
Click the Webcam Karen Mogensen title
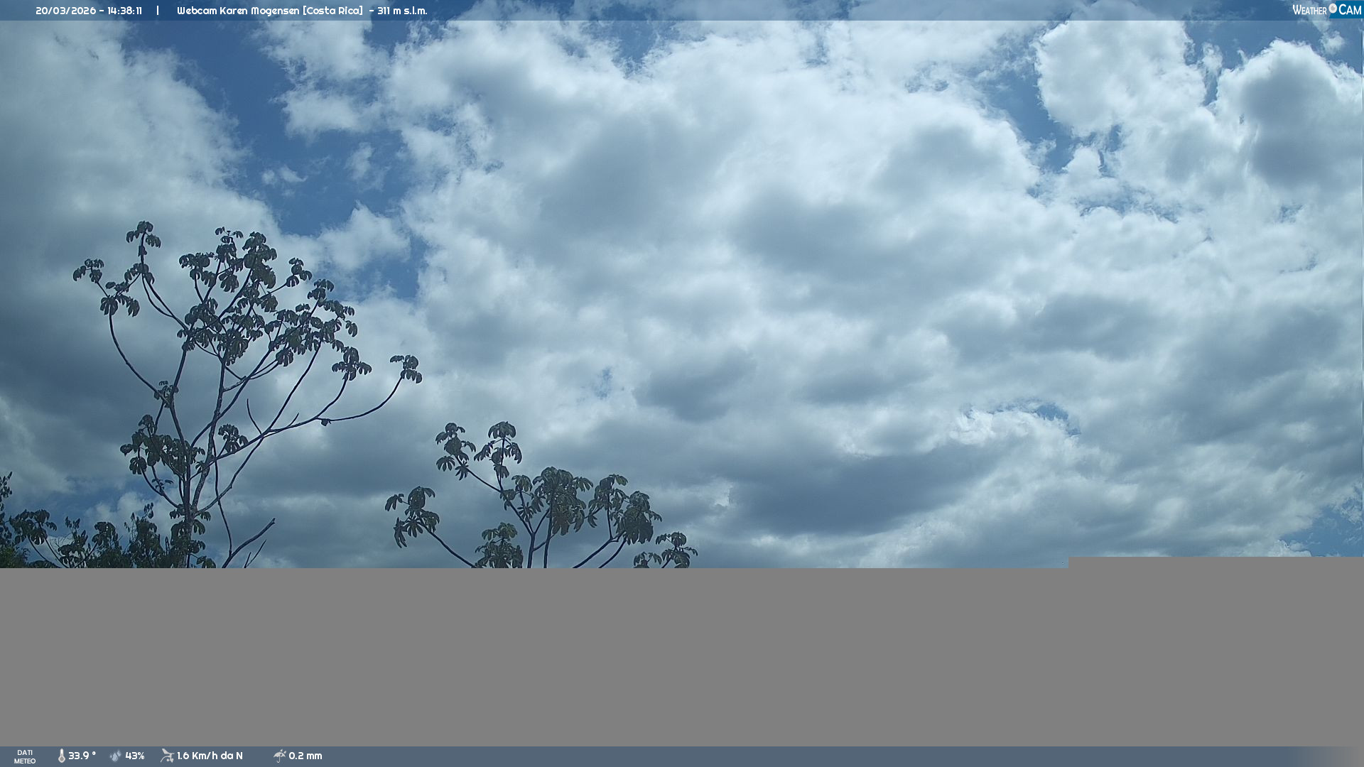(x=239, y=11)
